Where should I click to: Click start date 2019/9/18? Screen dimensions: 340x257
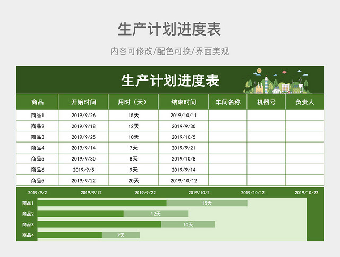83,126
